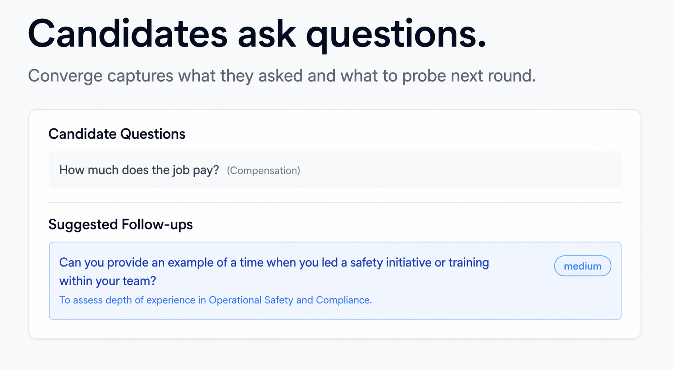Click the "Converge captures what they asked" subtitle
The height and width of the screenshot is (370, 673).
(282, 76)
